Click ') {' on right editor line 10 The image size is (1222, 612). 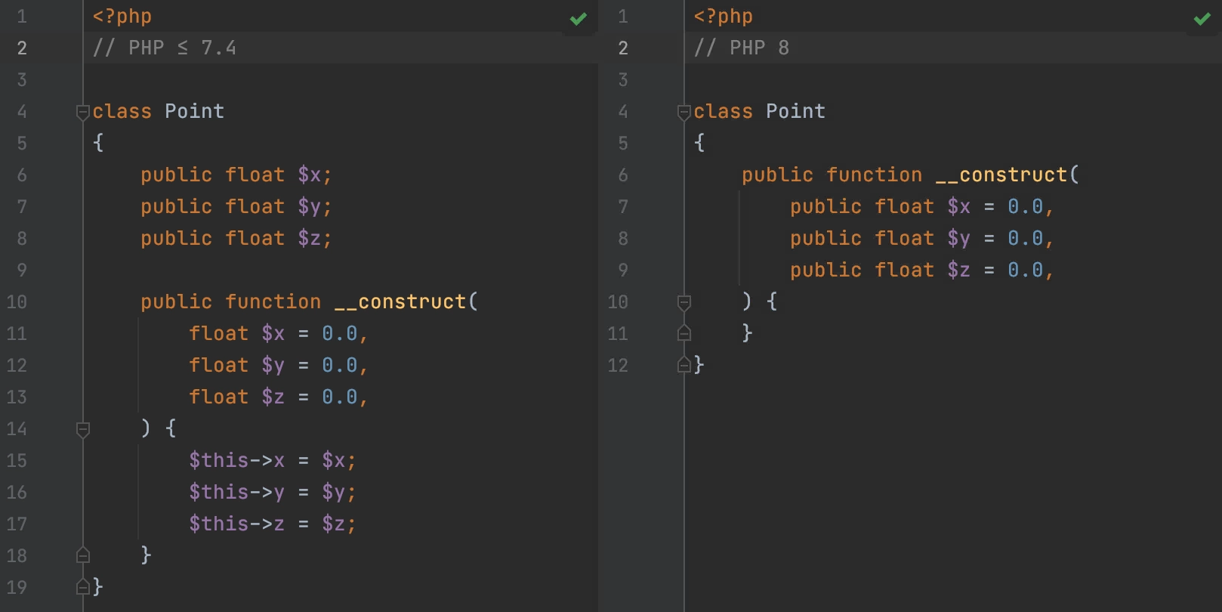(760, 302)
